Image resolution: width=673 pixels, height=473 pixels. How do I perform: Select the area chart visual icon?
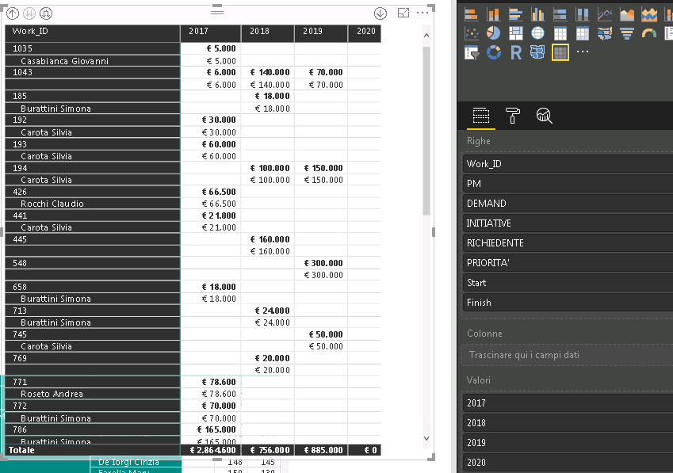pos(627,14)
